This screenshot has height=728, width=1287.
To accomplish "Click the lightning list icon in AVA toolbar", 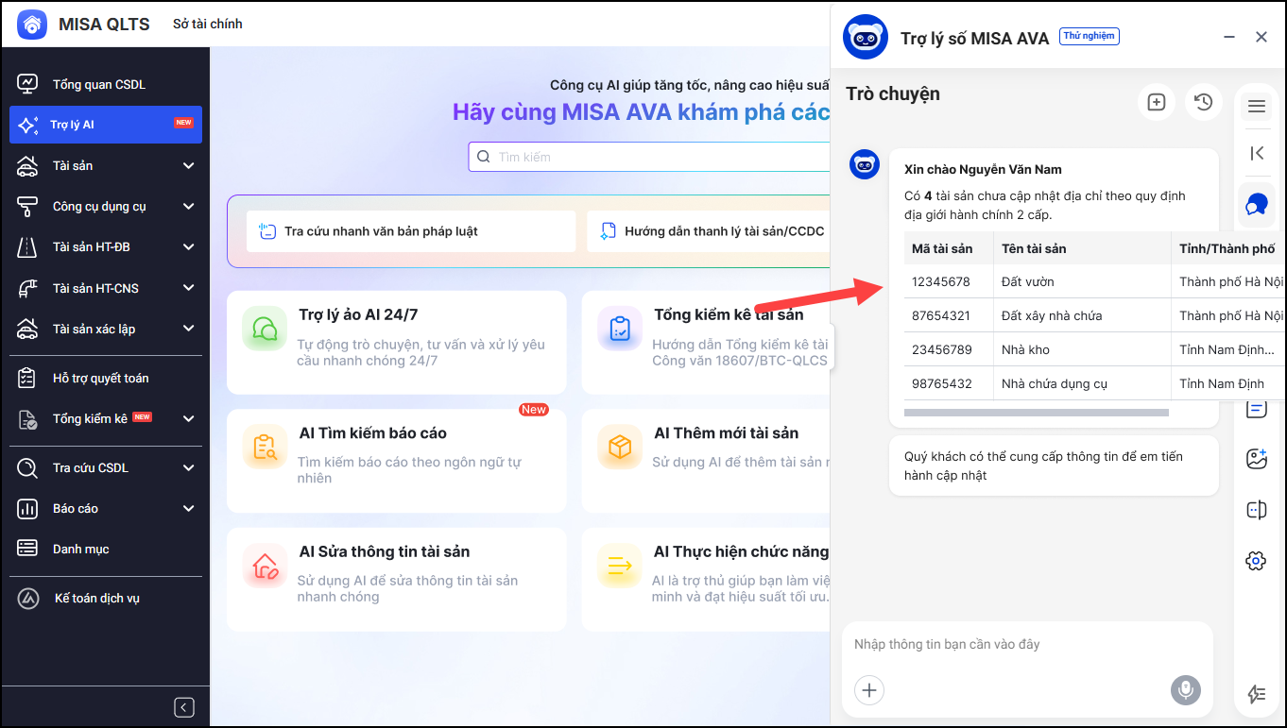I will coord(1256,694).
